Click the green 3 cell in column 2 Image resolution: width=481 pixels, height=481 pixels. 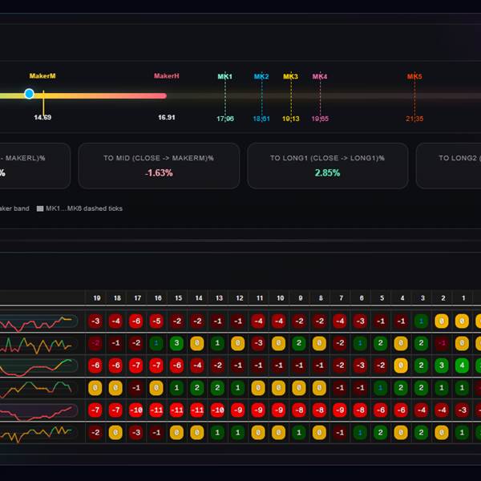[442, 366]
